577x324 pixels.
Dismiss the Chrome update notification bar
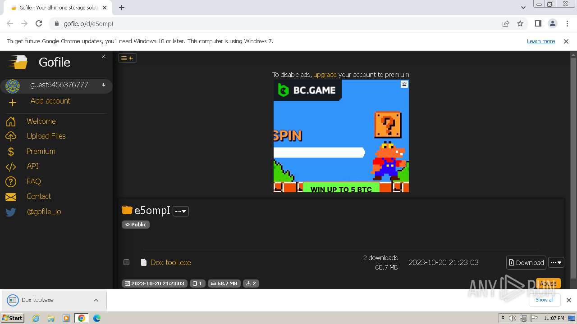click(566, 41)
